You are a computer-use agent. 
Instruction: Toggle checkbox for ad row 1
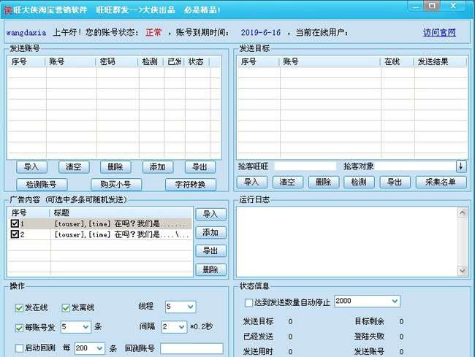tap(15, 223)
